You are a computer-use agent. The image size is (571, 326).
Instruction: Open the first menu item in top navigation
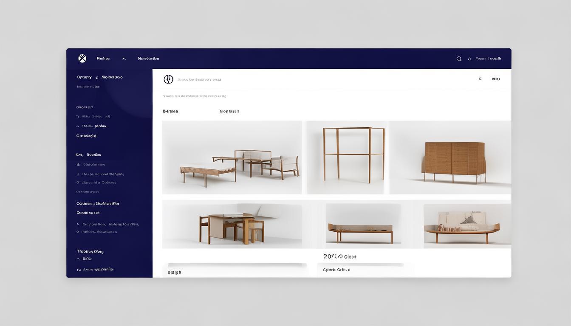point(103,59)
